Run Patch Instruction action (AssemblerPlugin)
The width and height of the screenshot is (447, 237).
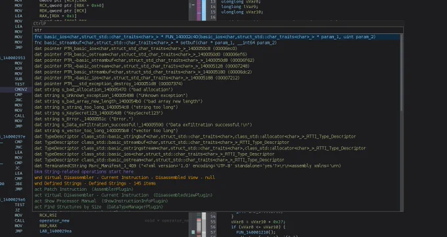pyautogui.click(x=216, y=189)
